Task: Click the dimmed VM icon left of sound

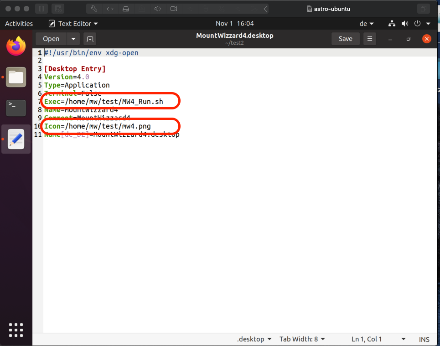Action: pos(142,9)
